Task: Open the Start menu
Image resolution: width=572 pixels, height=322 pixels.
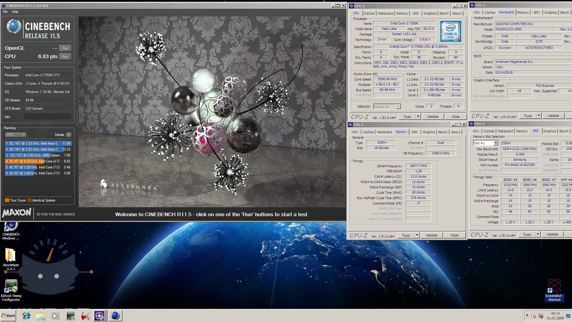Action: (8, 316)
